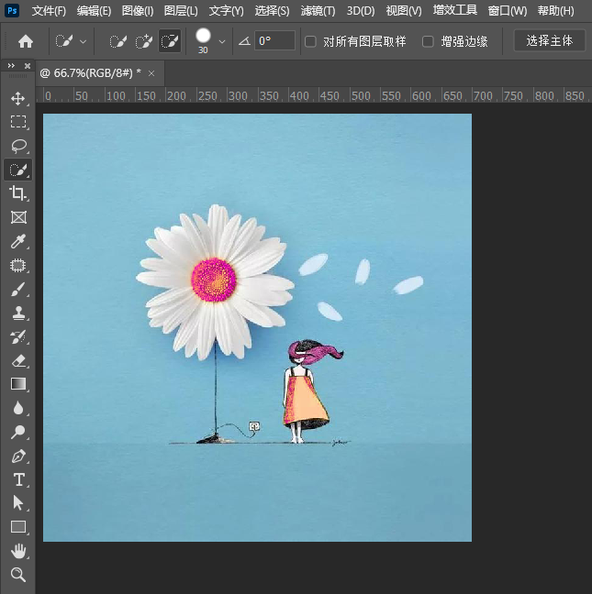Choose the Crop tool
Screen dimensions: 592x594
point(17,193)
